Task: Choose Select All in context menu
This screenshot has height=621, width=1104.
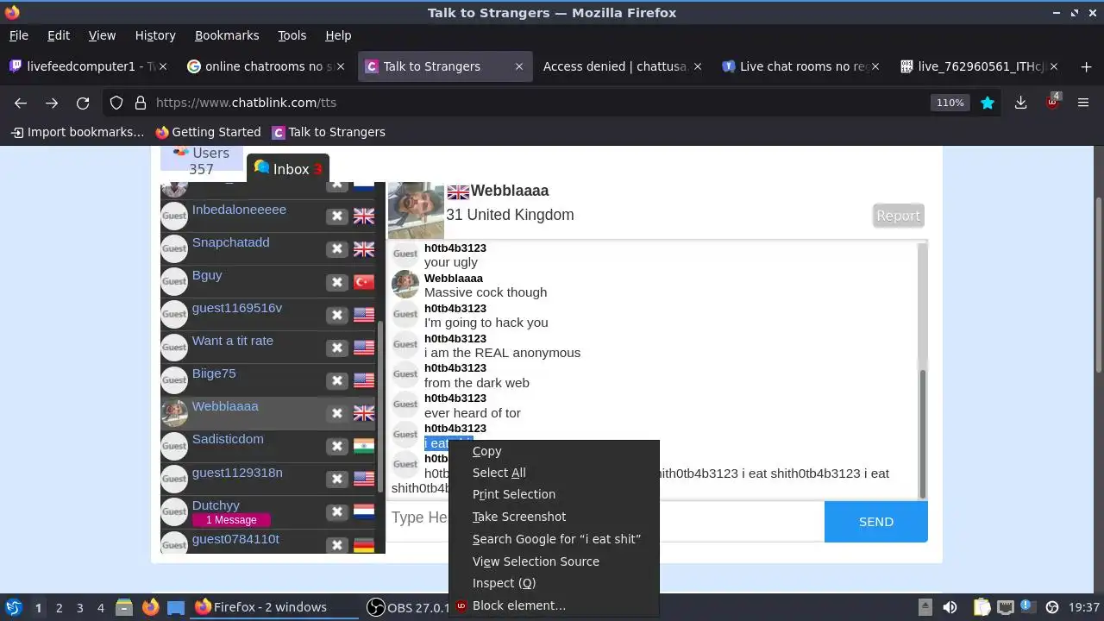Action: pyautogui.click(x=554, y=473)
